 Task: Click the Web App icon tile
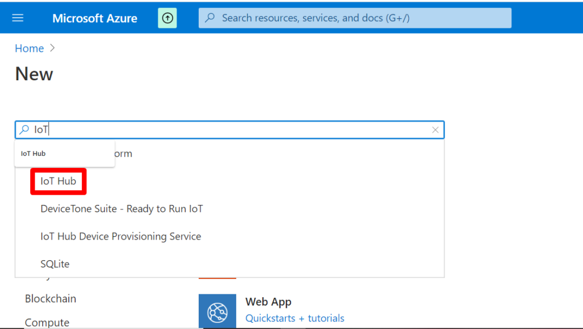click(217, 311)
